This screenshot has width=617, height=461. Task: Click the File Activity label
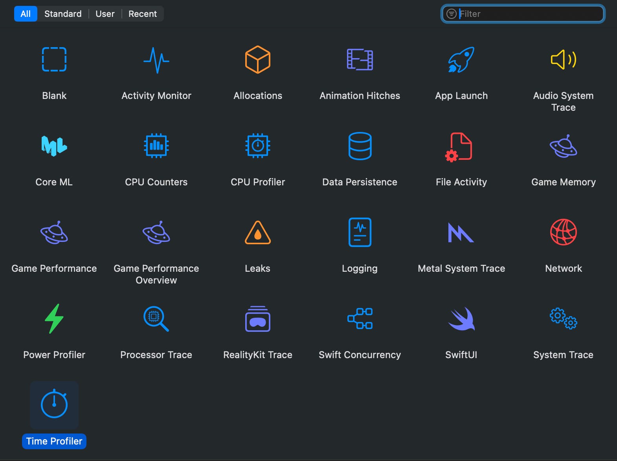[x=461, y=182]
